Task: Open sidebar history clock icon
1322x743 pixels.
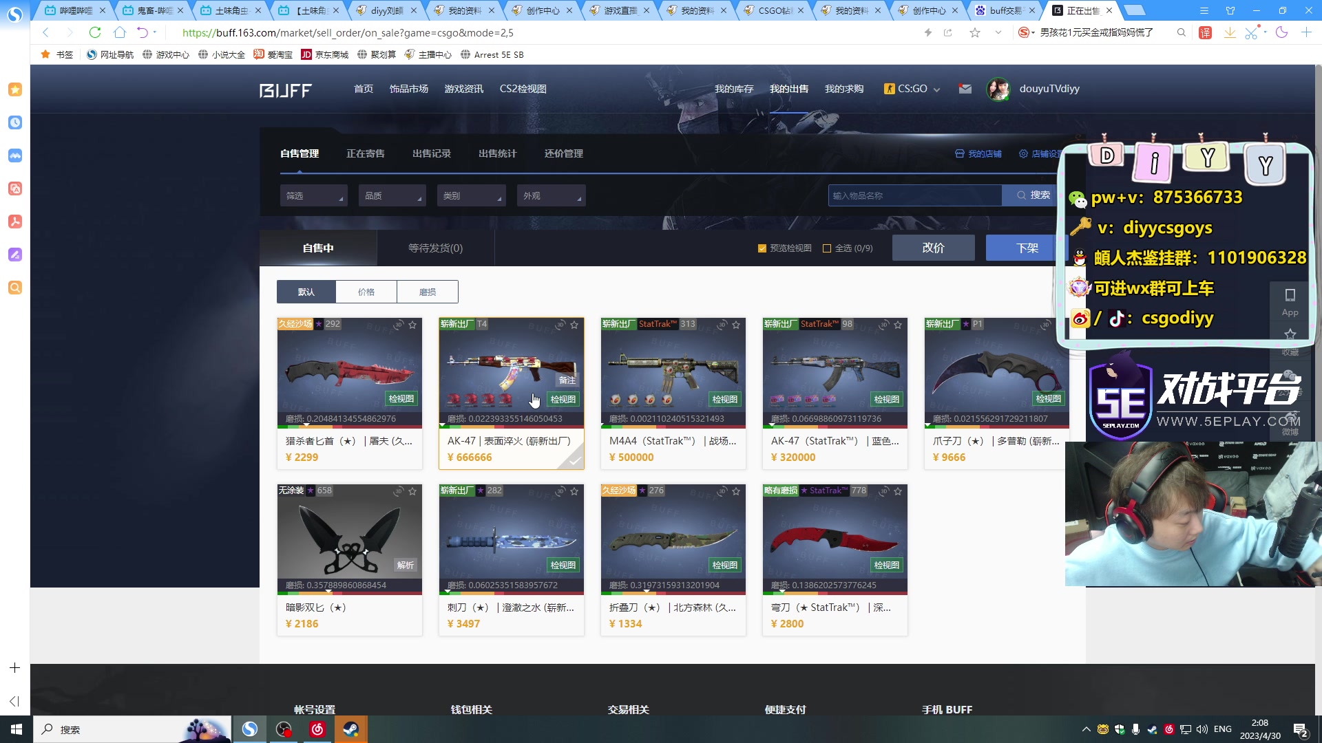Action: coord(15,122)
